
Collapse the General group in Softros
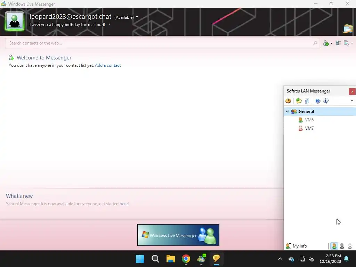287,112
